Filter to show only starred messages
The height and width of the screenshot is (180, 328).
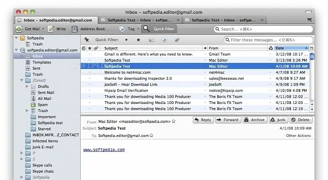click(138, 40)
